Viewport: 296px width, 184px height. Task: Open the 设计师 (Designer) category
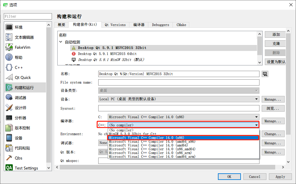click(x=25, y=108)
